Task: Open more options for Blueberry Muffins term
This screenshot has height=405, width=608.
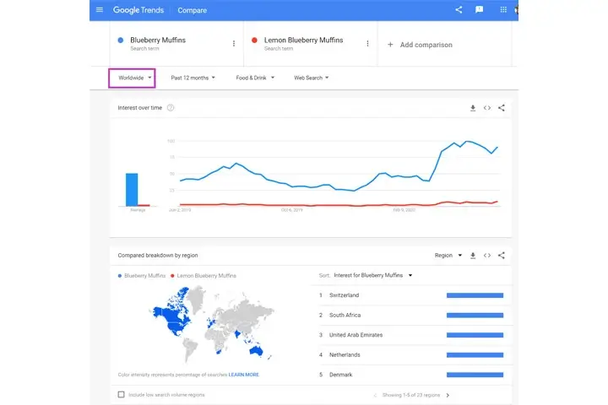Action: [234, 44]
